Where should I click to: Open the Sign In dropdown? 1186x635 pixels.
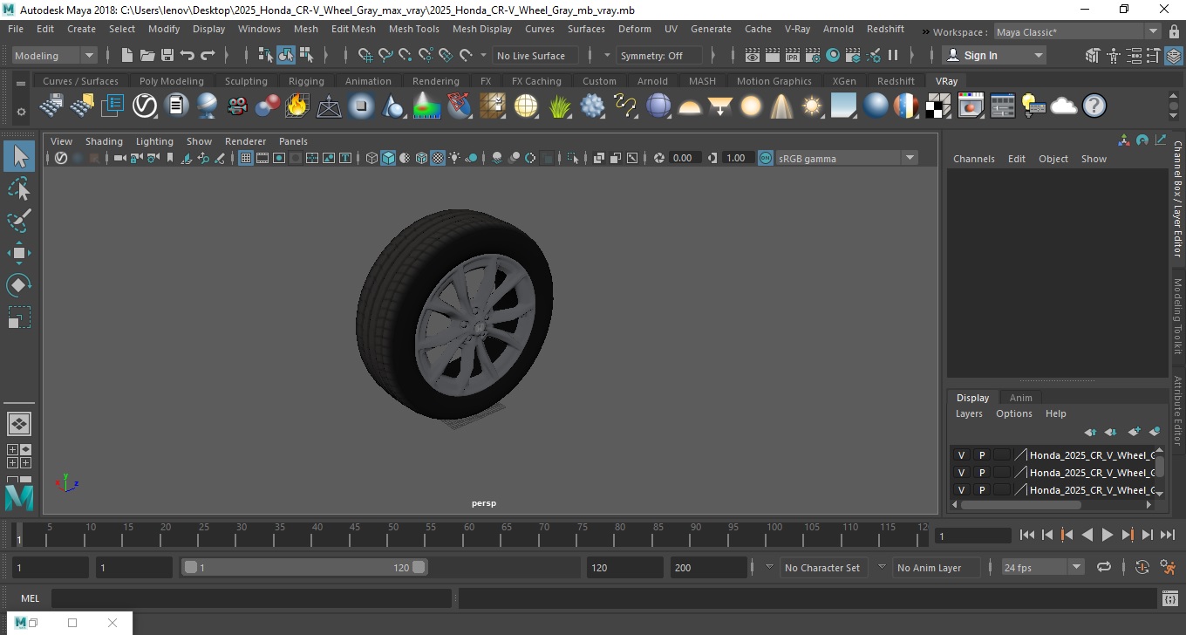point(994,55)
